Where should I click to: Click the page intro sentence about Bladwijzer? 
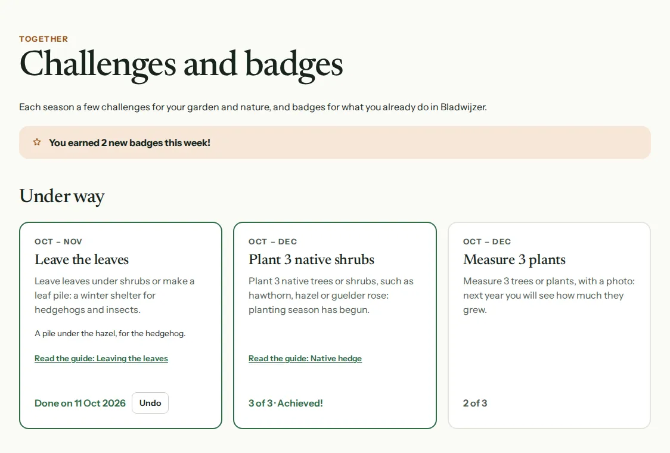pos(253,107)
